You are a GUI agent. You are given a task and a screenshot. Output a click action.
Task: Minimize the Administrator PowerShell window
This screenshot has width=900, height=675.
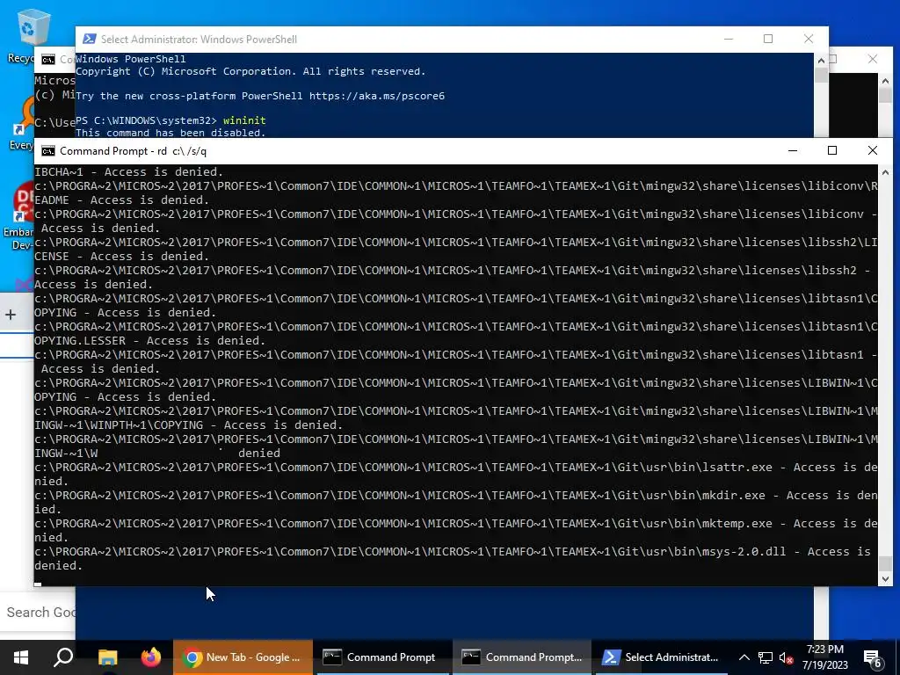point(729,39)
